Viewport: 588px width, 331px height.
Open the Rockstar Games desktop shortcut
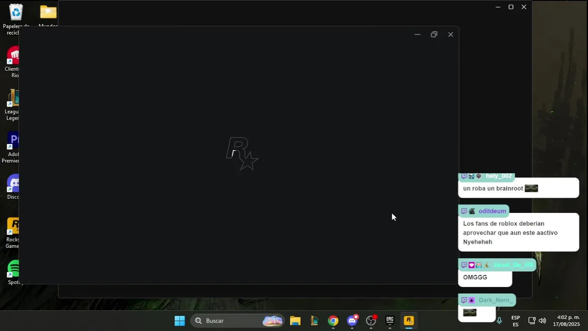pos(13,233)
